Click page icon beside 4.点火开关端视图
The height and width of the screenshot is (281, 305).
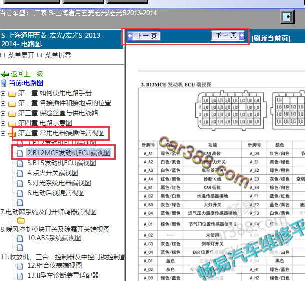point(20,173)
